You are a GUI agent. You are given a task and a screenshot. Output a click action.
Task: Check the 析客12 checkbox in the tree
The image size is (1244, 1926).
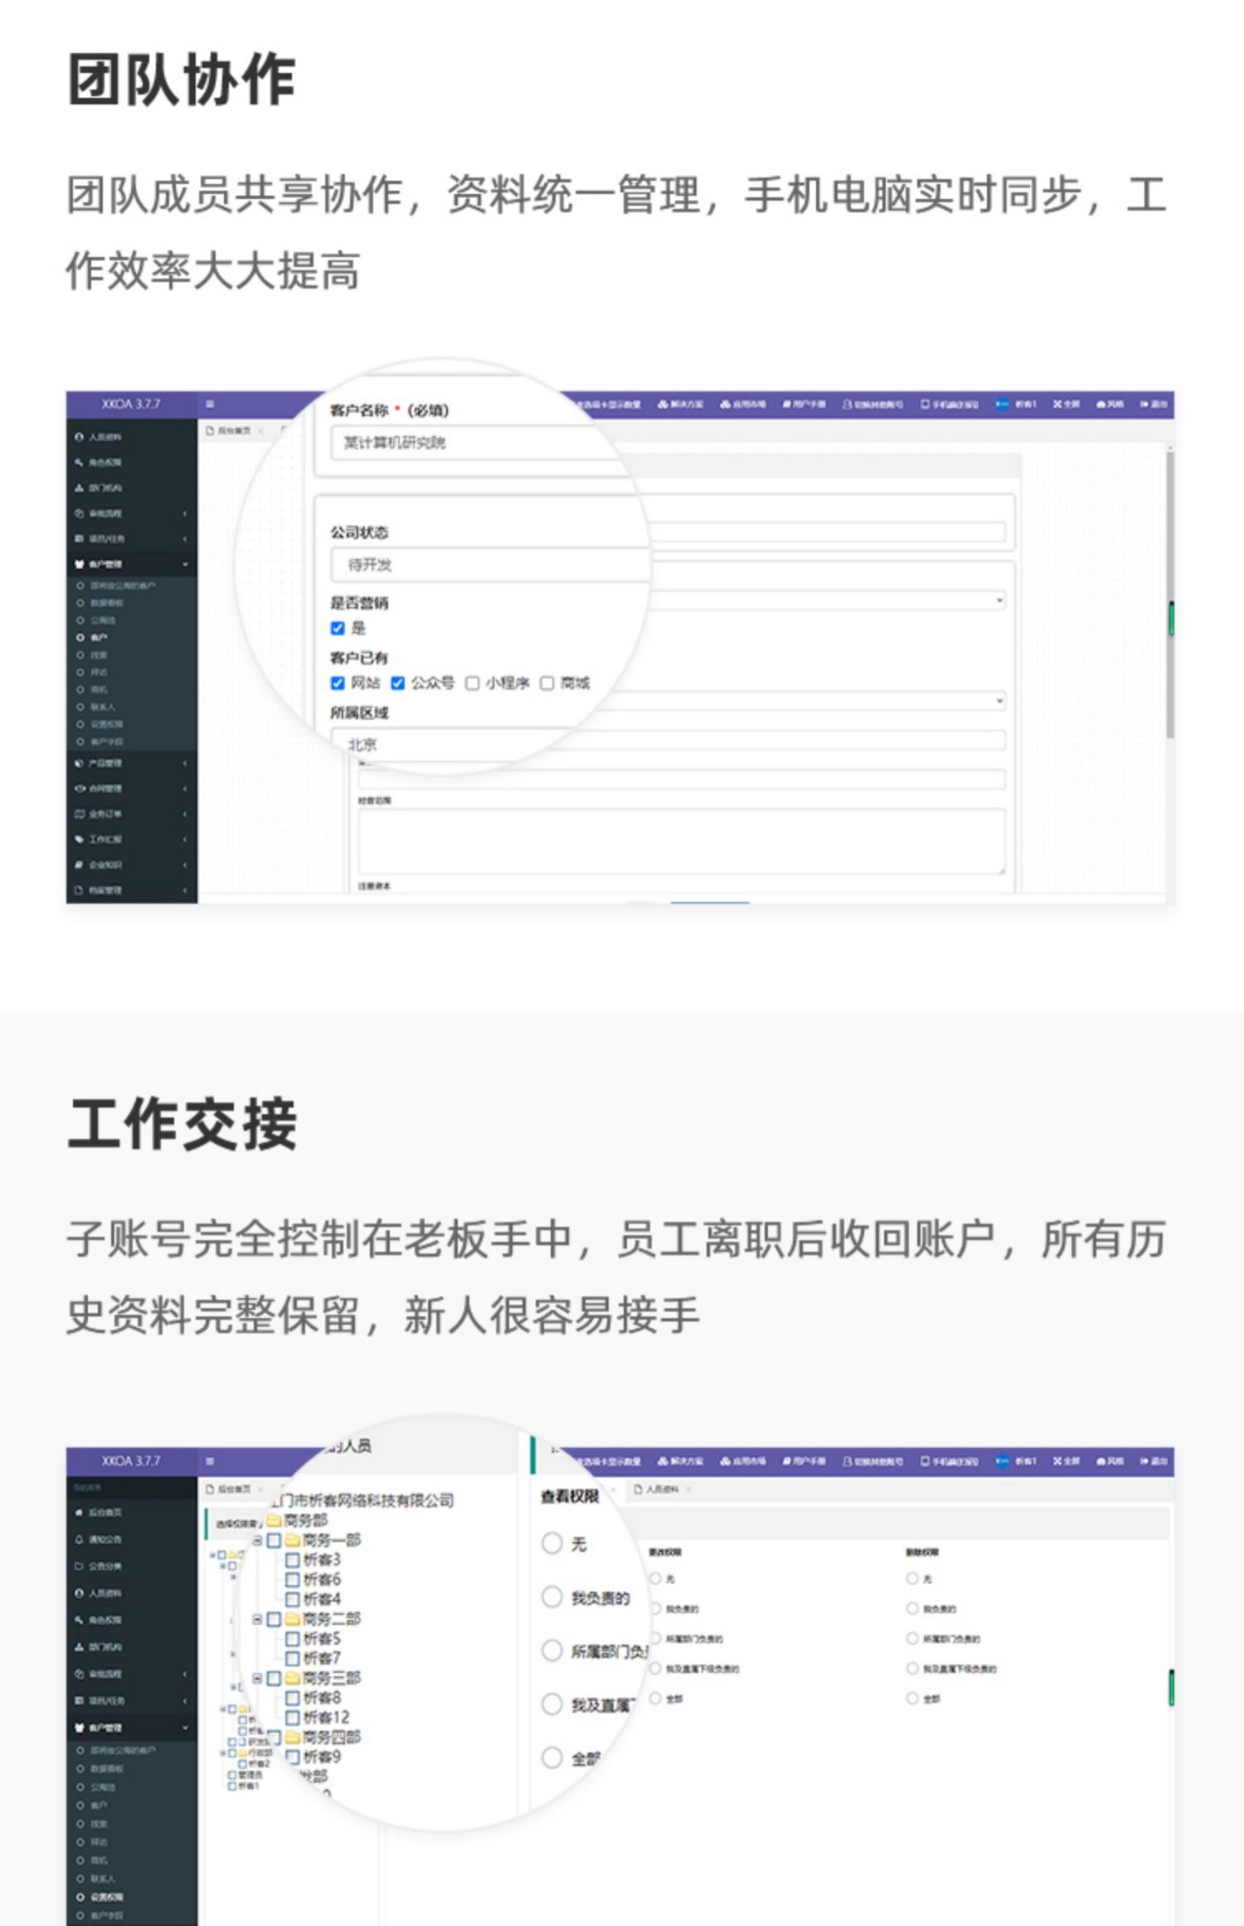(293, 1718)
